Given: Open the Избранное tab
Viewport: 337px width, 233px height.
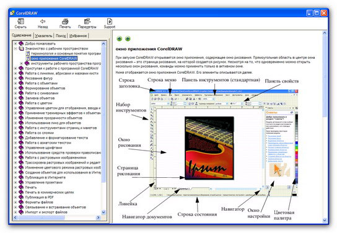Looking at the screenshot, I should (78, 36).
